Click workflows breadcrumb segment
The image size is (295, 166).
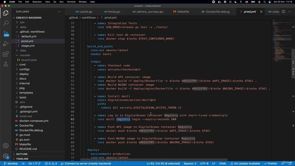pyautogui.click(x=88, y=18)
